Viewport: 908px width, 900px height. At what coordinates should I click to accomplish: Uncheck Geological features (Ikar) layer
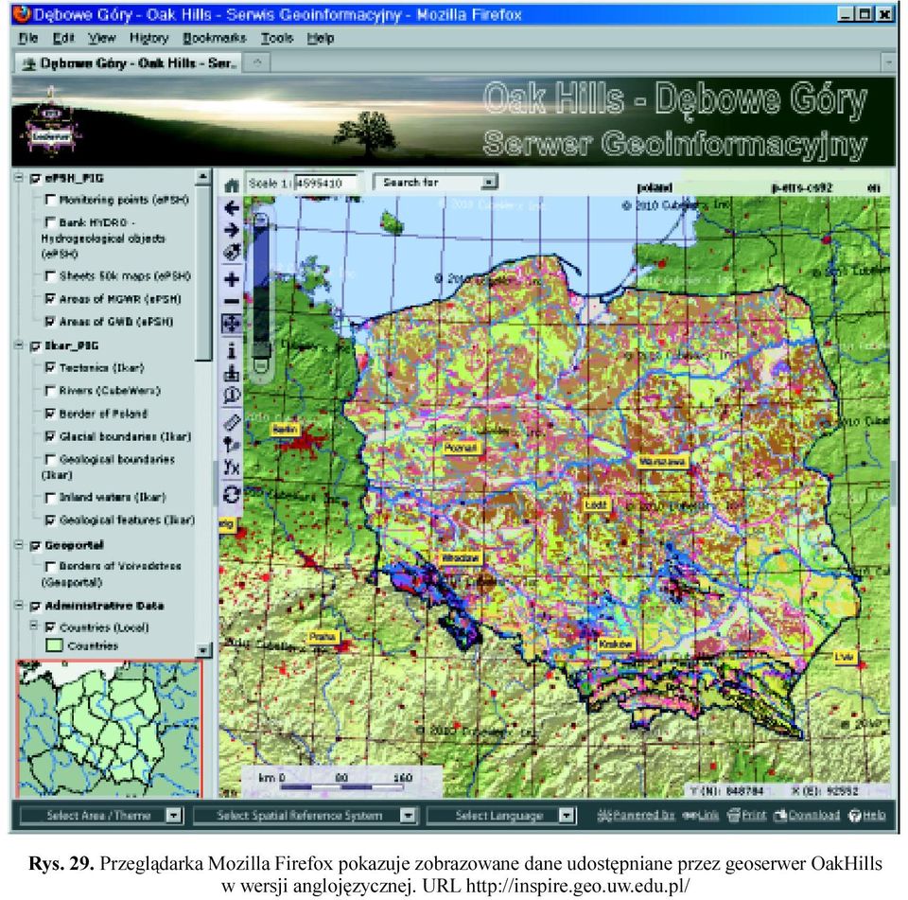pyautogui.click(x=50, y=521)
